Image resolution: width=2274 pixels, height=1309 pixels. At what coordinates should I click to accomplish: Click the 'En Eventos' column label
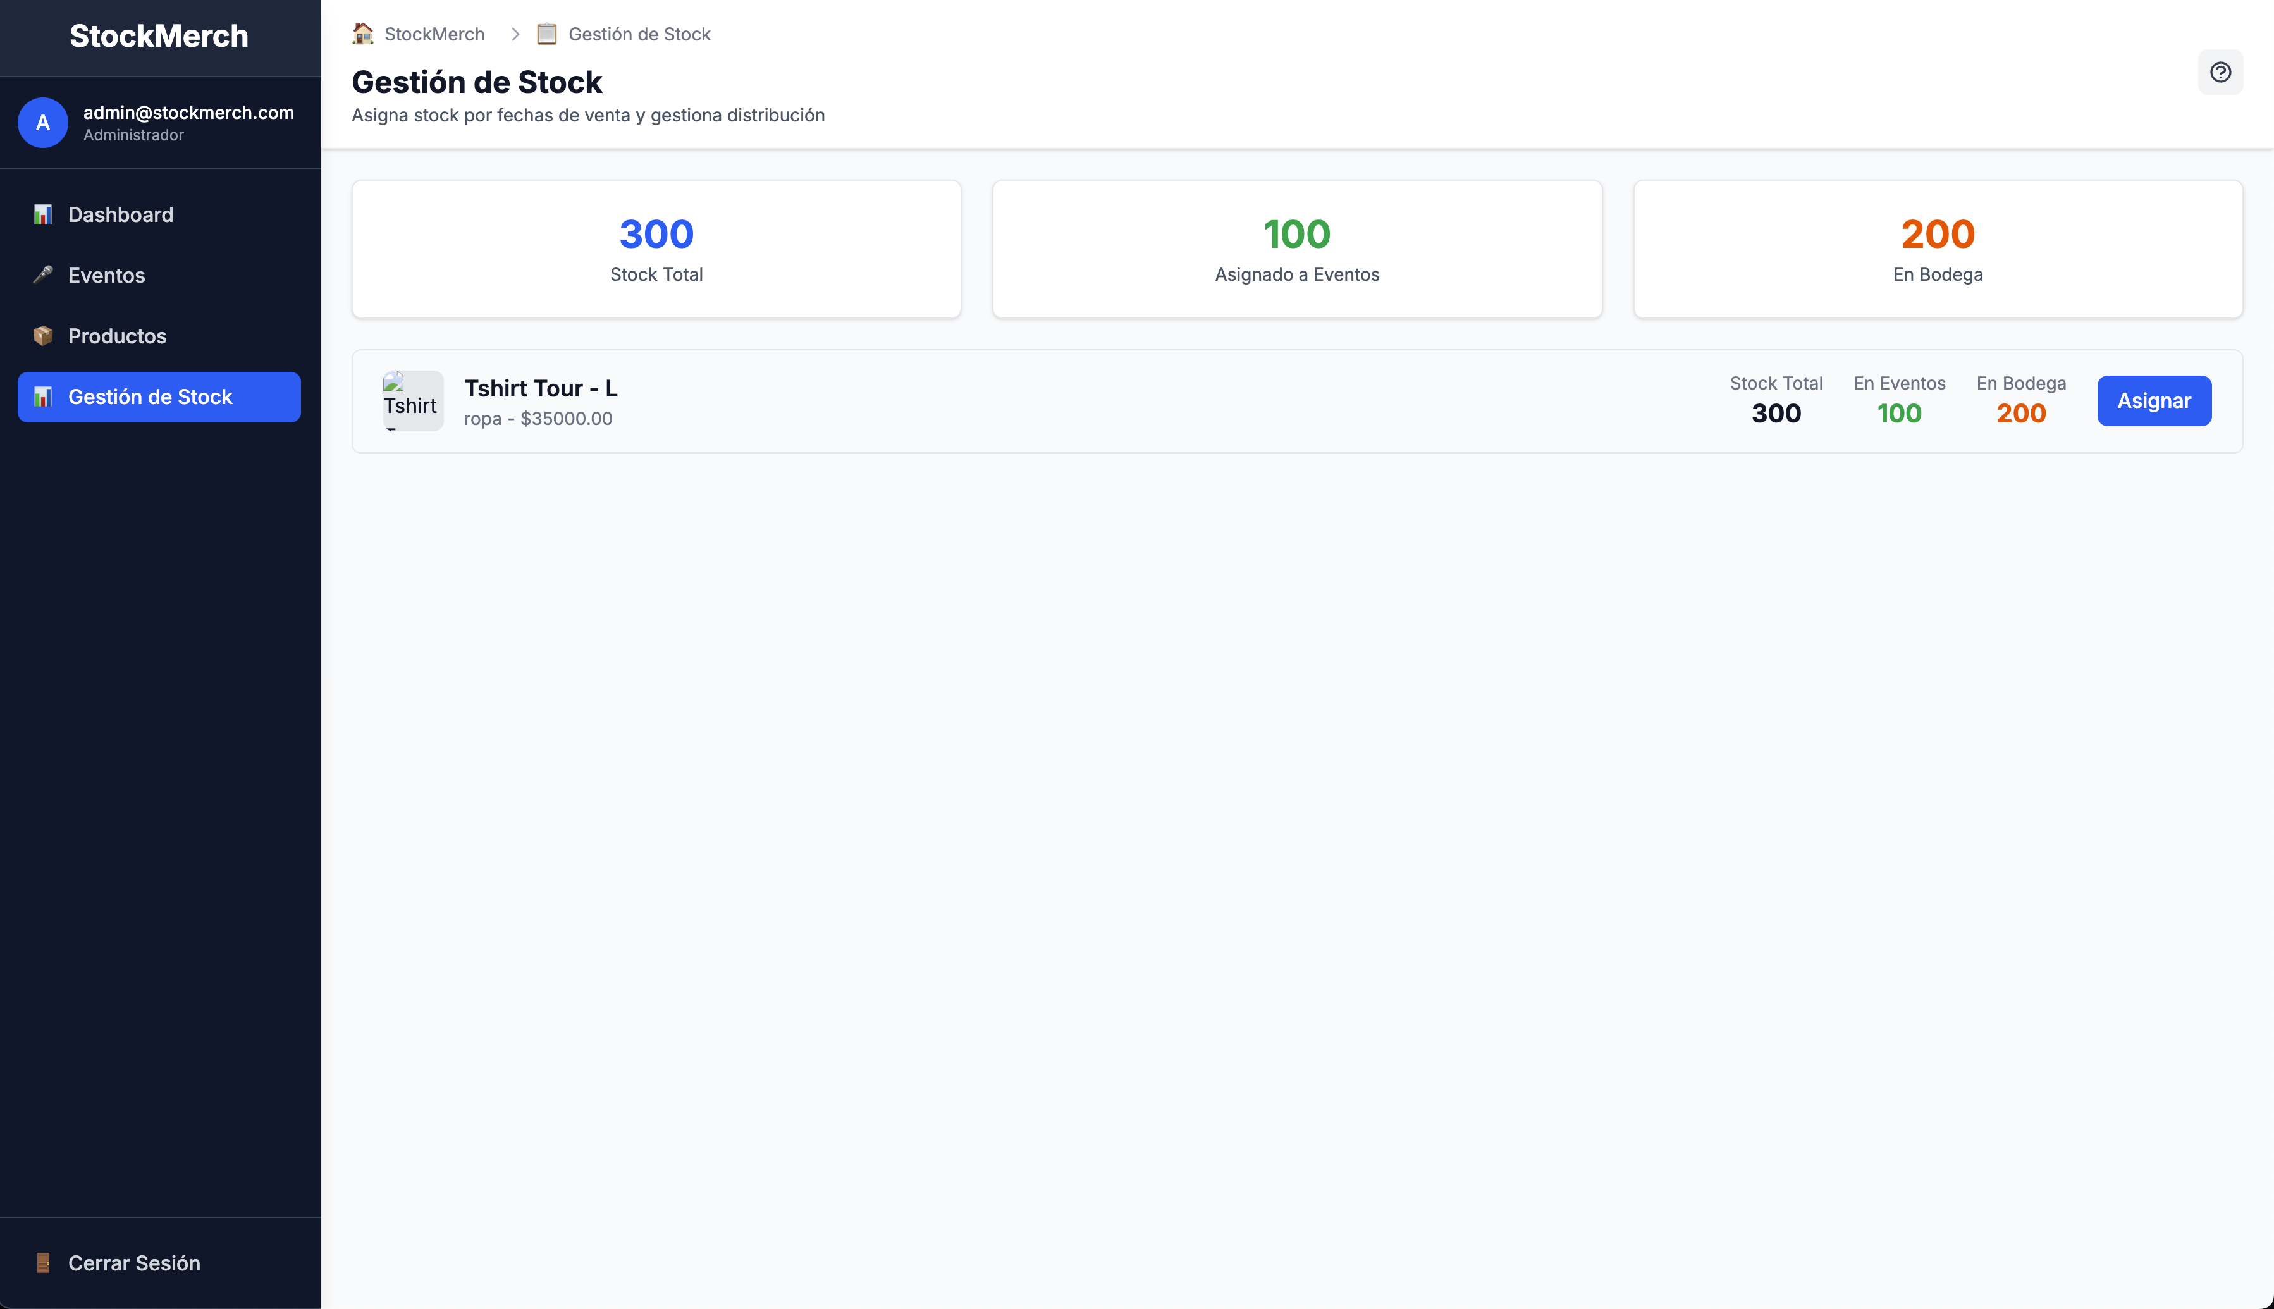[1898, 384]
